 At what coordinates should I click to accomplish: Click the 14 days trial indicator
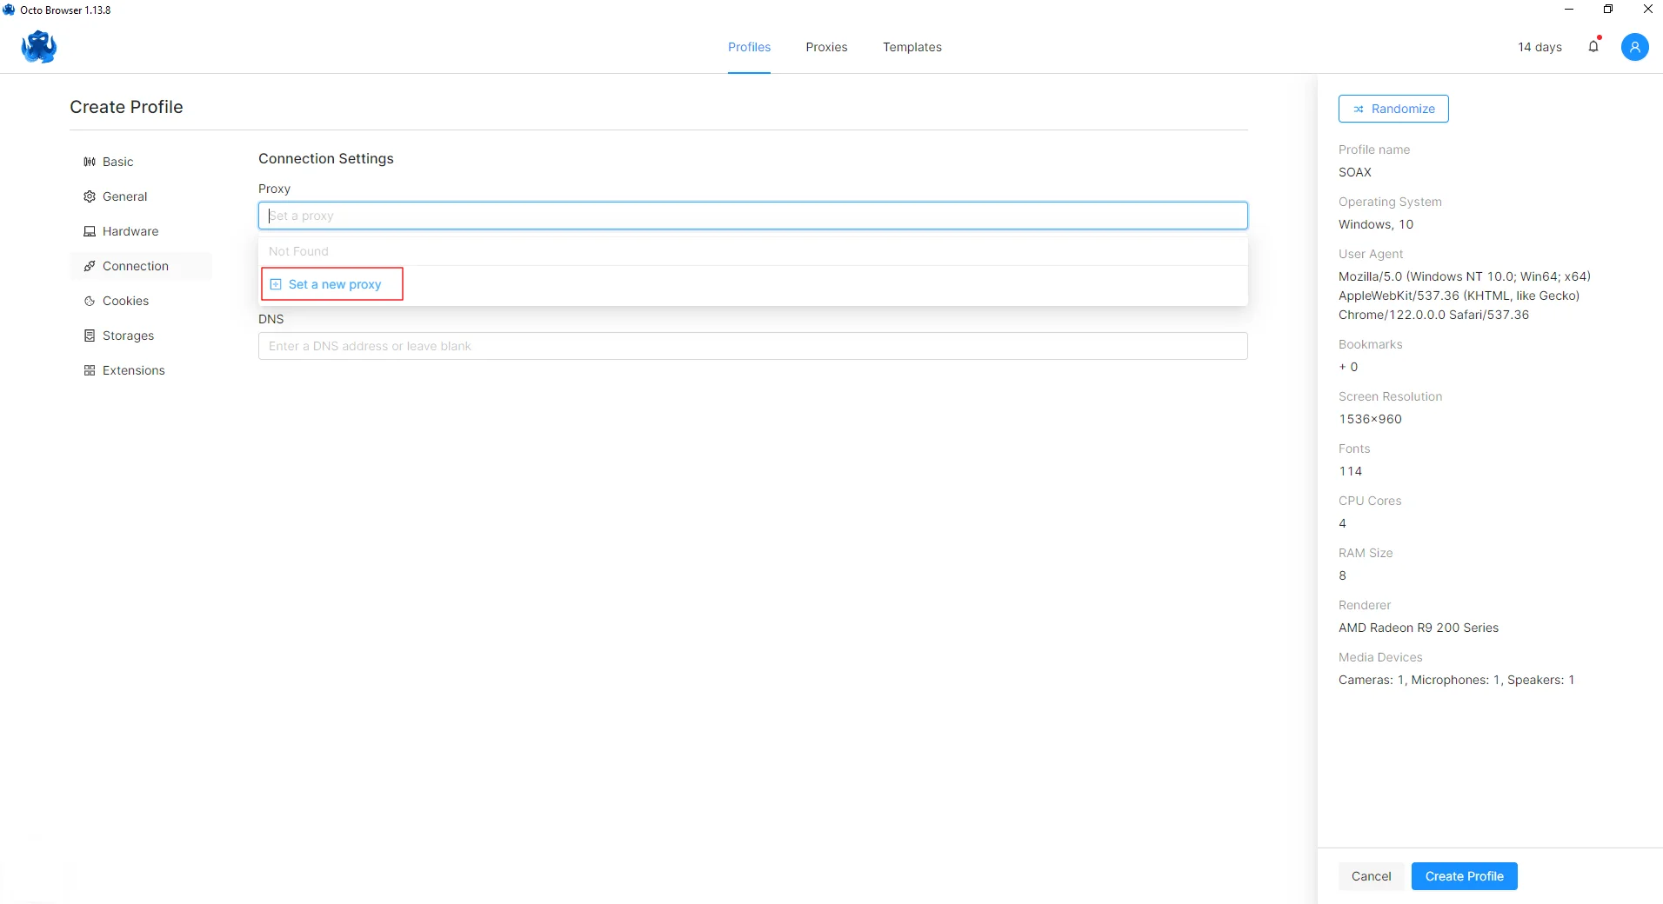point(1539,47)
